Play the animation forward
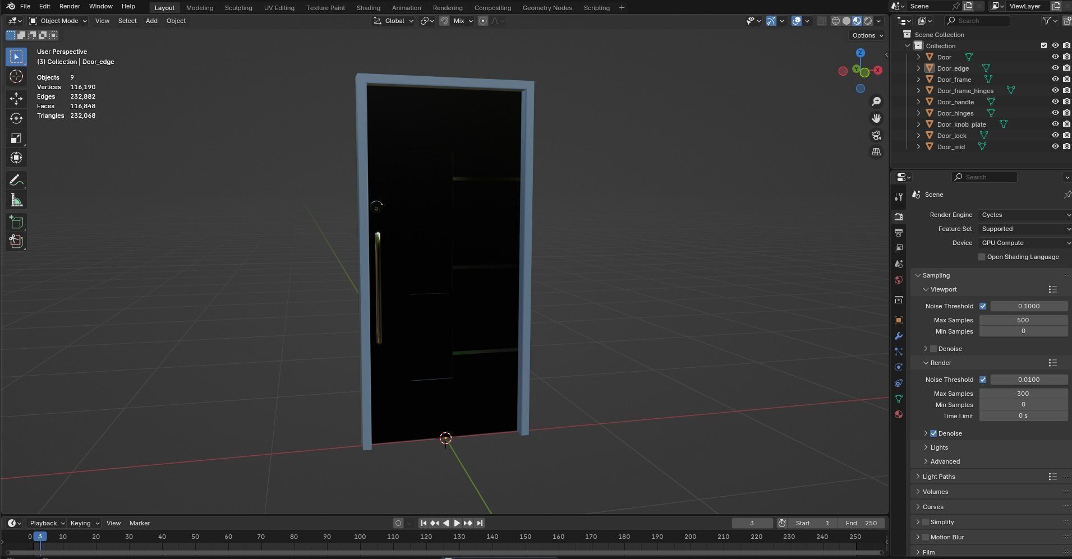This screenshot has width=1072, height=559. tap(457, 523)
